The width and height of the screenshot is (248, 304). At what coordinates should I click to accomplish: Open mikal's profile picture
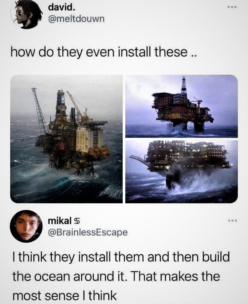(26, 226)
